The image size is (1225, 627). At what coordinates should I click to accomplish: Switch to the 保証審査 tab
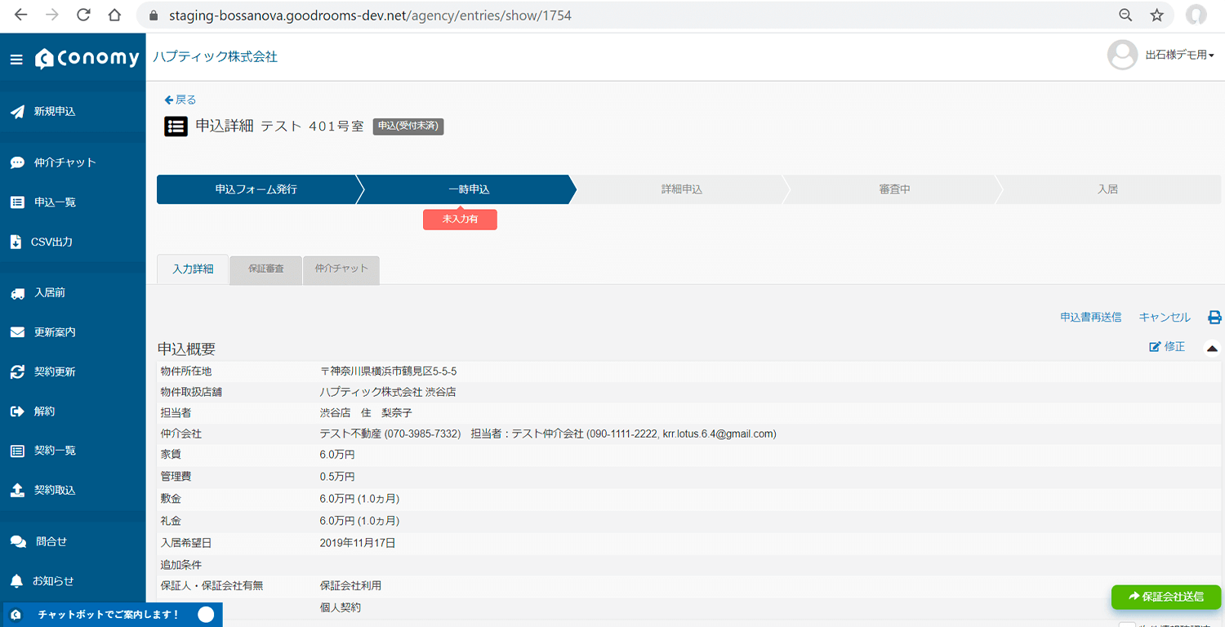point(266,269)
